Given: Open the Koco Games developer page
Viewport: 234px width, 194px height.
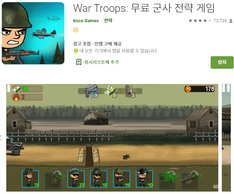Looking at the screenshot, I should pos(86,20).
